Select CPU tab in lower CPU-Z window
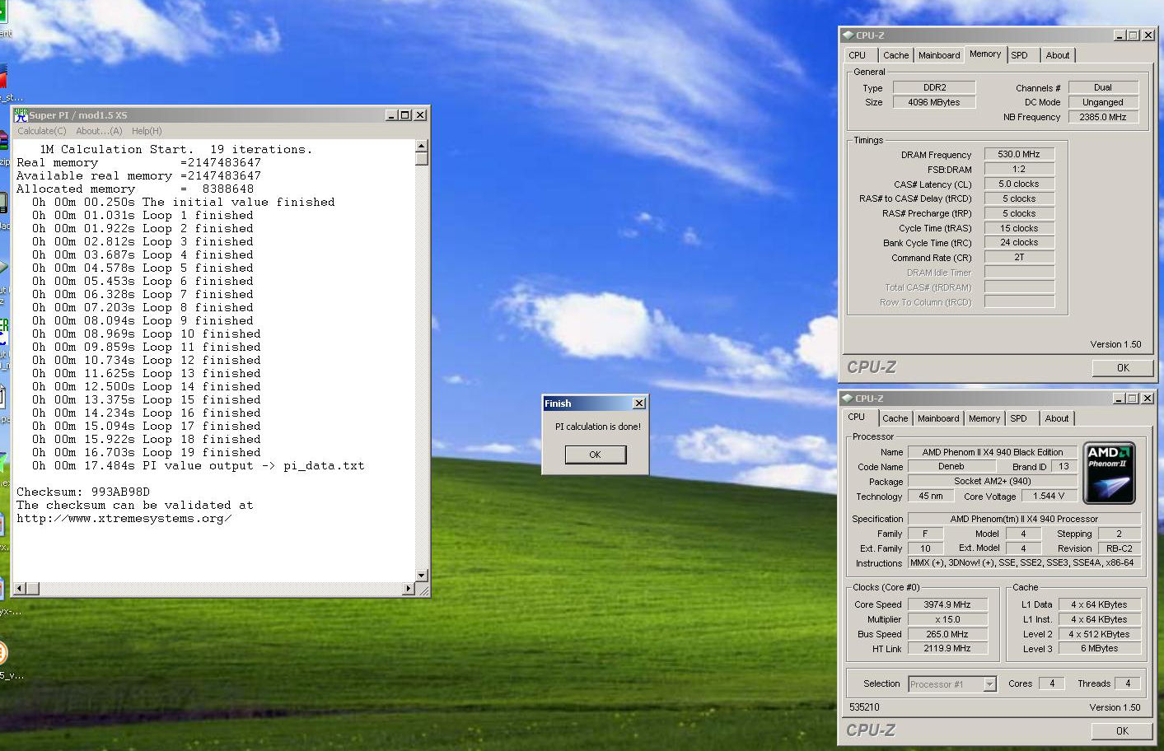Viewport: 1164px width, 751px height. (x=857, y=417)
